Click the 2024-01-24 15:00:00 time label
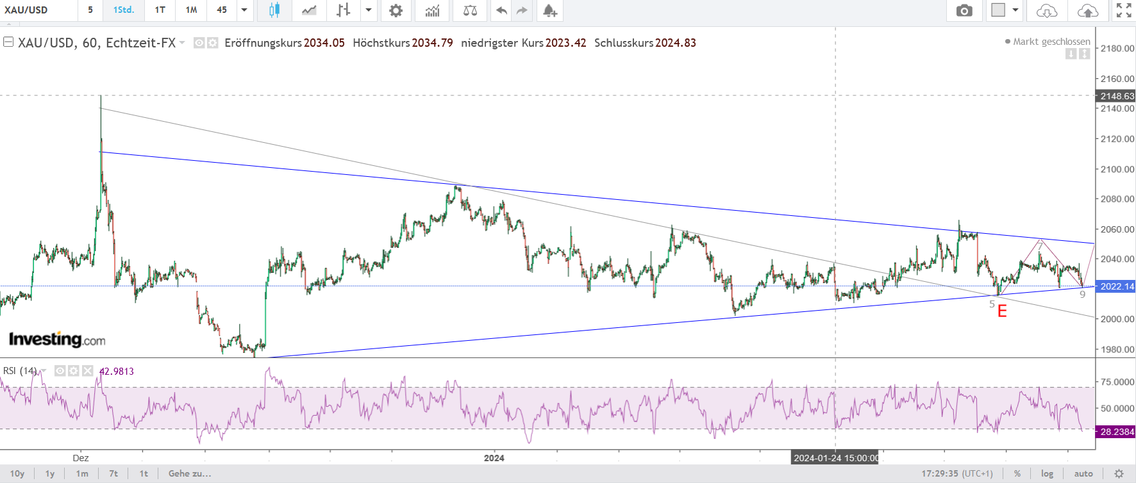 (836, 458)
